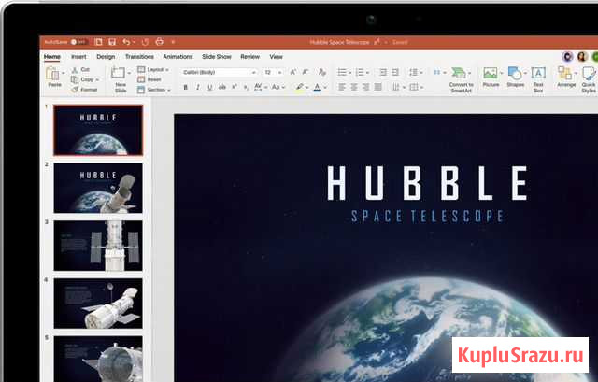Click the Redo icon
Image resolution: width=598 pixels, height=382 pixels.
[145, 42]
